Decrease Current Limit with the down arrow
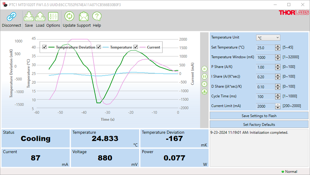 pos(278,108)
